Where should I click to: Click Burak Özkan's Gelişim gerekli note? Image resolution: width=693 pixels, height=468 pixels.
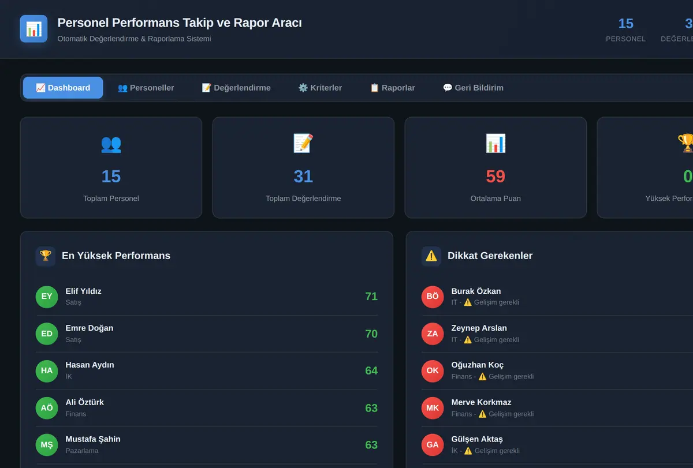(x=485, y=302)
